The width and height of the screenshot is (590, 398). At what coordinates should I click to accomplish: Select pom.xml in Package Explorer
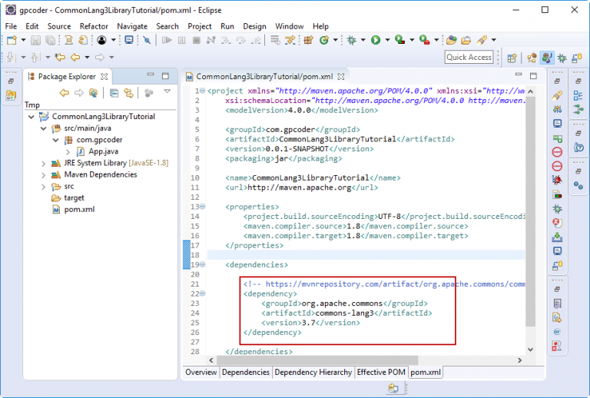click(79, 210)
